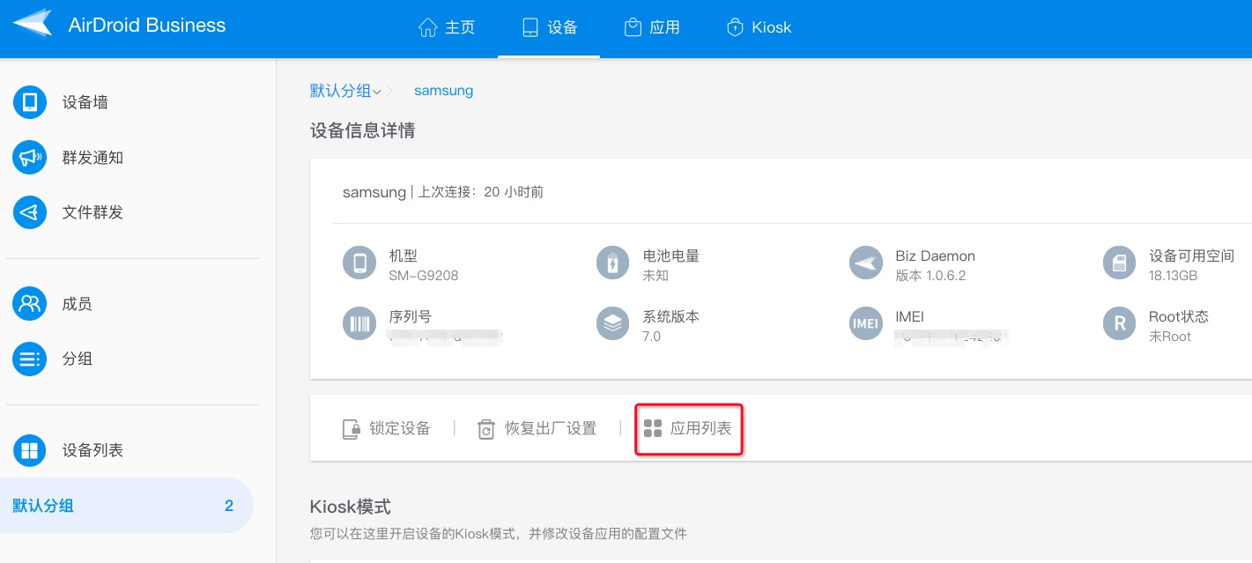The image size is (1252, 563).
Task: Click the Kiosk lock icon in top navigation
Action: pos(735,27)
